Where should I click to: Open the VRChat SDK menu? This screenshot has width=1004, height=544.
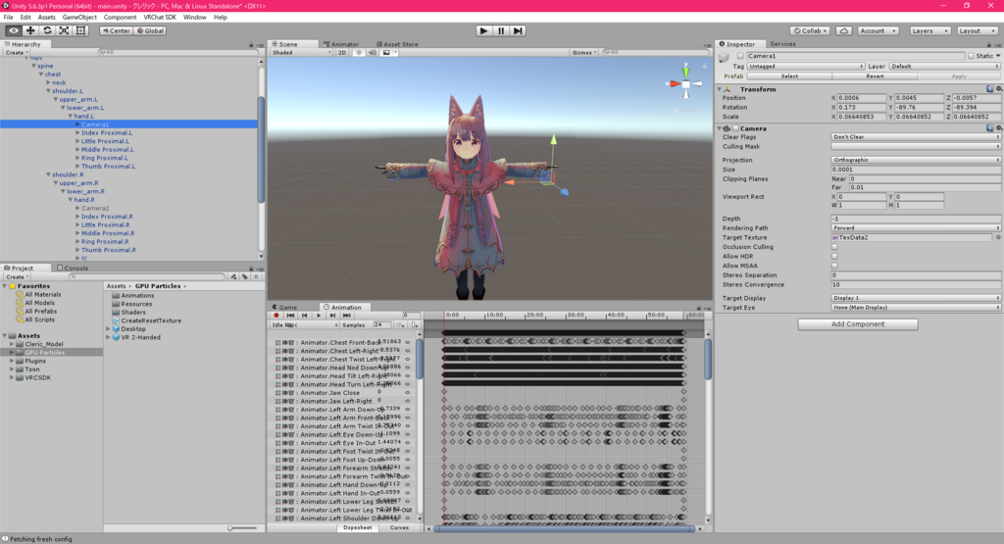(160, 18)
